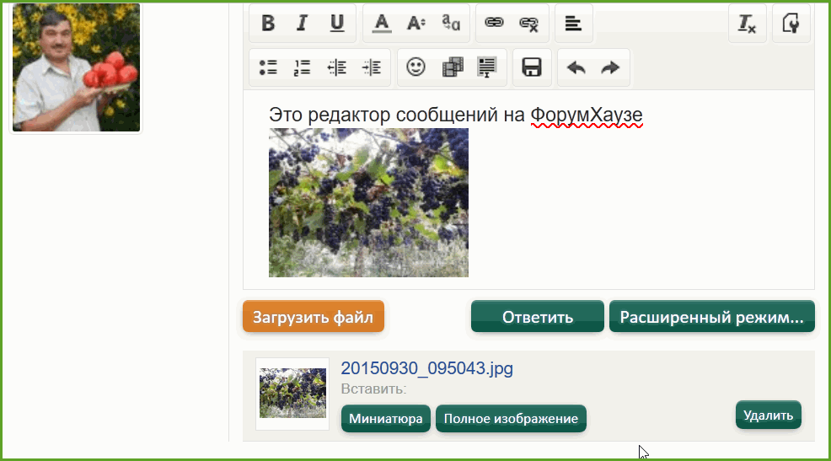The image size is (831, 461).
Task: Increase indent of the paragraph
Action: 372,67
